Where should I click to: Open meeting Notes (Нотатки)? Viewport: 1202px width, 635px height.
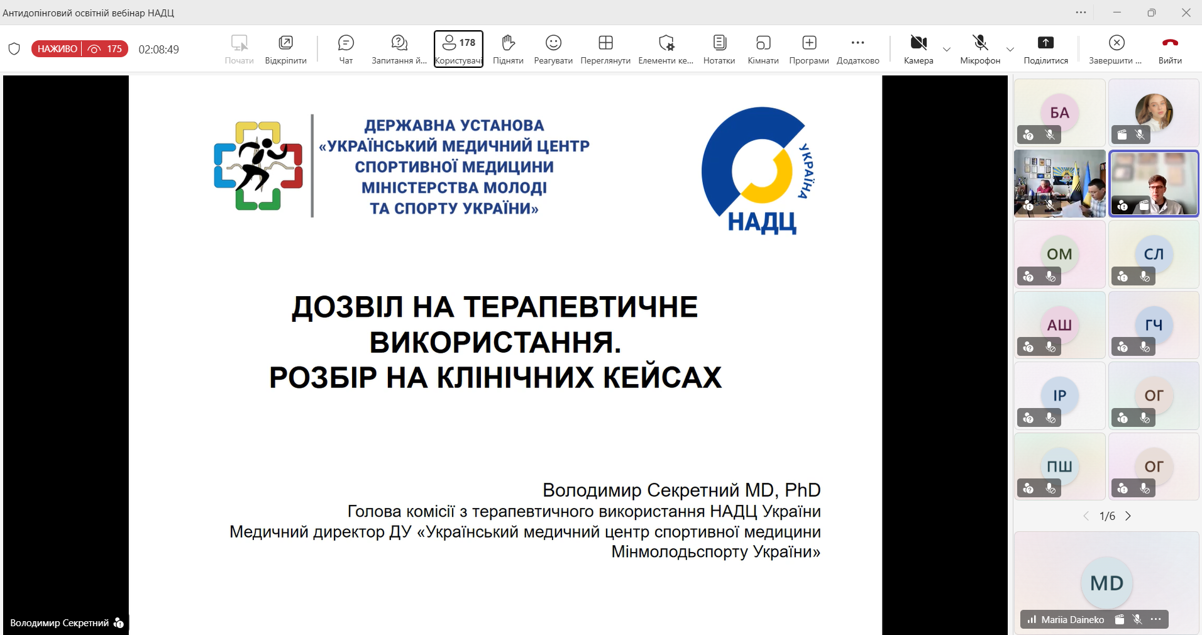pyautogui.click(x=719, y=49)
